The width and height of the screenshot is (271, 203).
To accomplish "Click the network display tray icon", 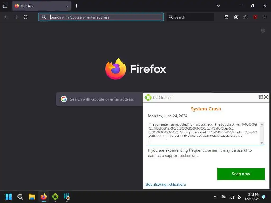I will point(232,197).
